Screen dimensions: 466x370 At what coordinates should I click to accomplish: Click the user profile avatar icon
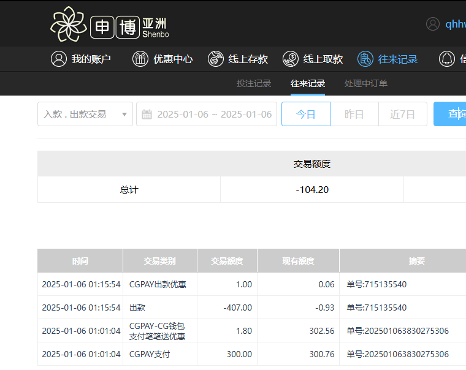click(433, 24)
